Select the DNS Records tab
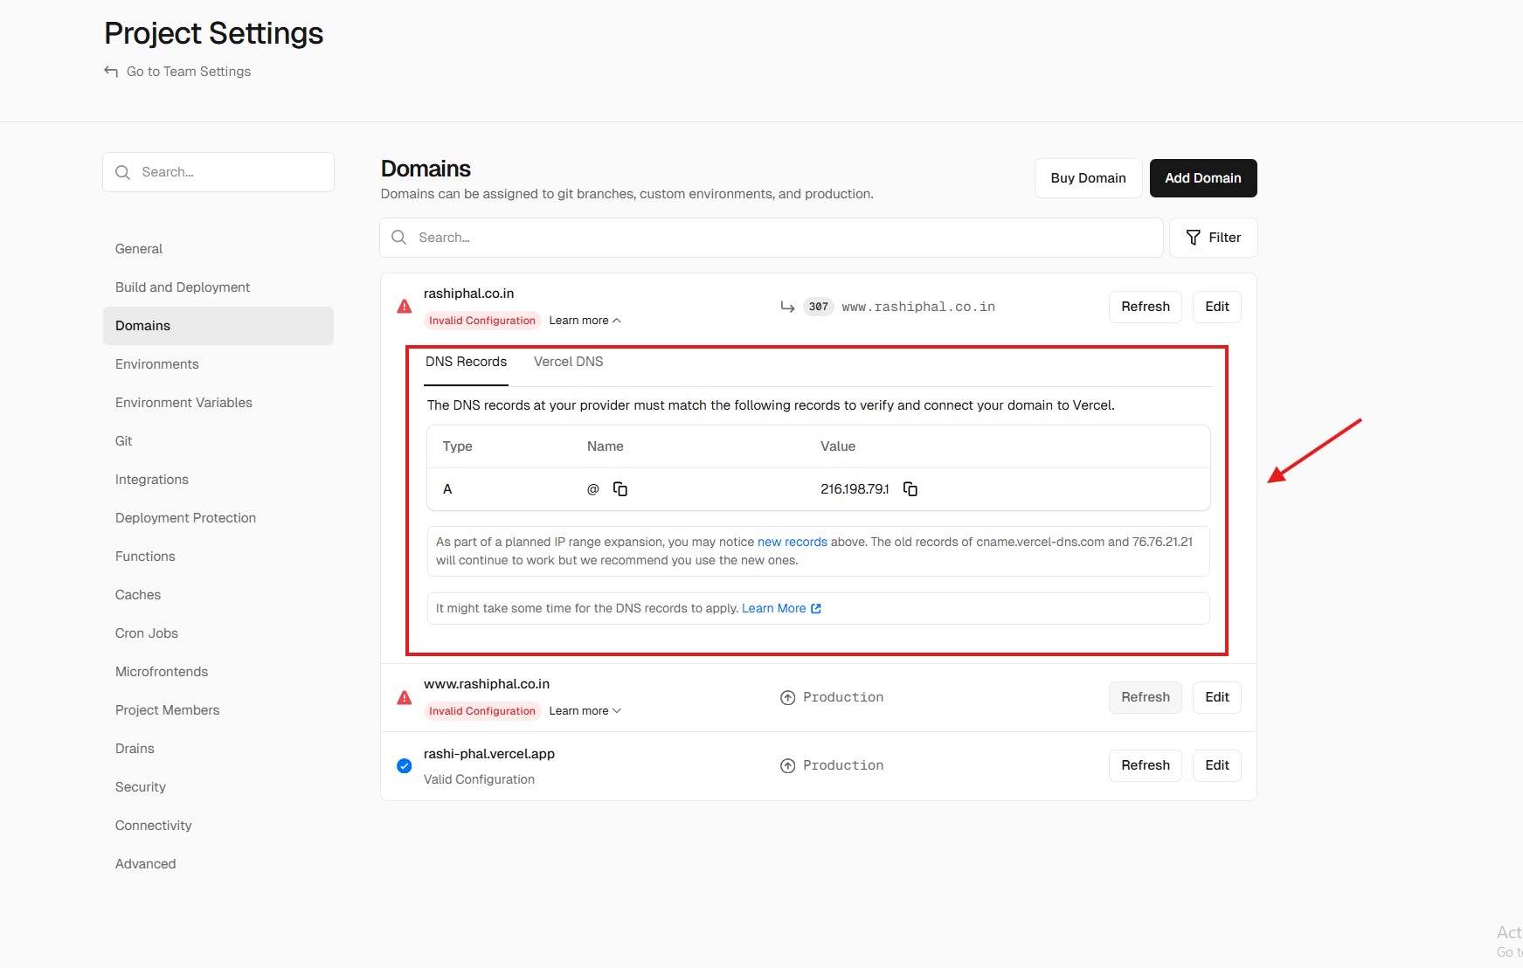Viewport: 1523px width, 968px height. pos(466,362)
